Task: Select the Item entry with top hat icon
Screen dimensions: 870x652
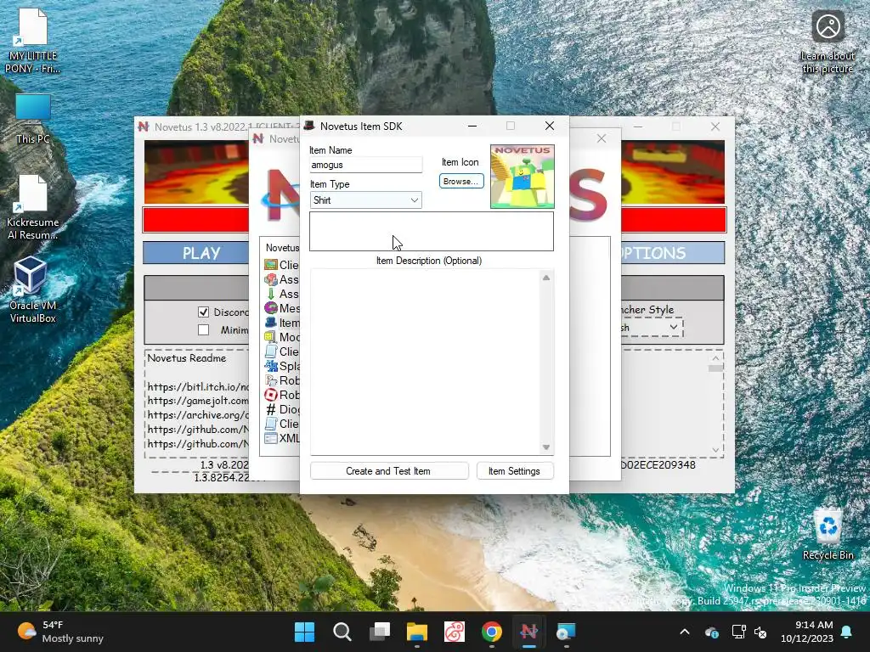Action: [282, 323]
